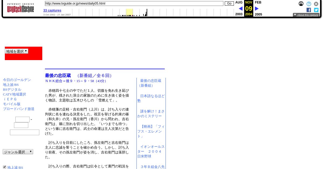This screenshot has width=323, height=169.
Task: Open BSデジタル link
Action: tap(12, 90)
